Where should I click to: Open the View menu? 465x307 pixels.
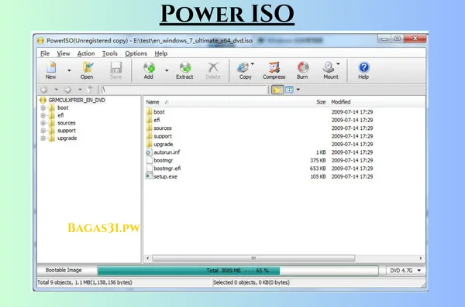(x=64, y=53)
